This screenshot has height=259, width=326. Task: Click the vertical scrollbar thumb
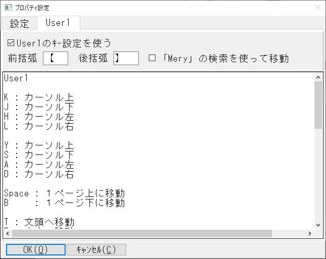[318, 103]
